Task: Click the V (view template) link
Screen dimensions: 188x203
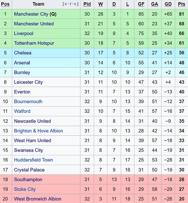Action: [x=65, y=4]
